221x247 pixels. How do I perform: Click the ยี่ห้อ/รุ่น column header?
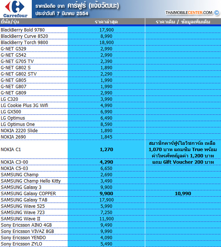point(10,21)
